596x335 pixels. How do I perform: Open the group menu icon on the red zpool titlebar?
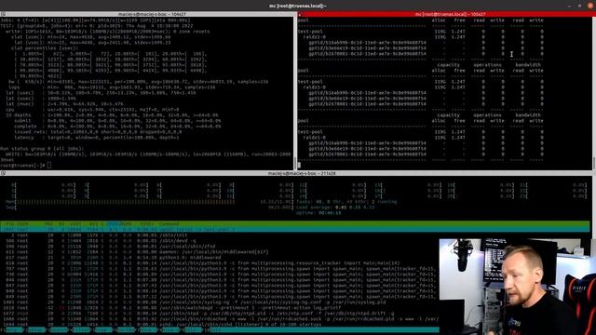point(300,14)
